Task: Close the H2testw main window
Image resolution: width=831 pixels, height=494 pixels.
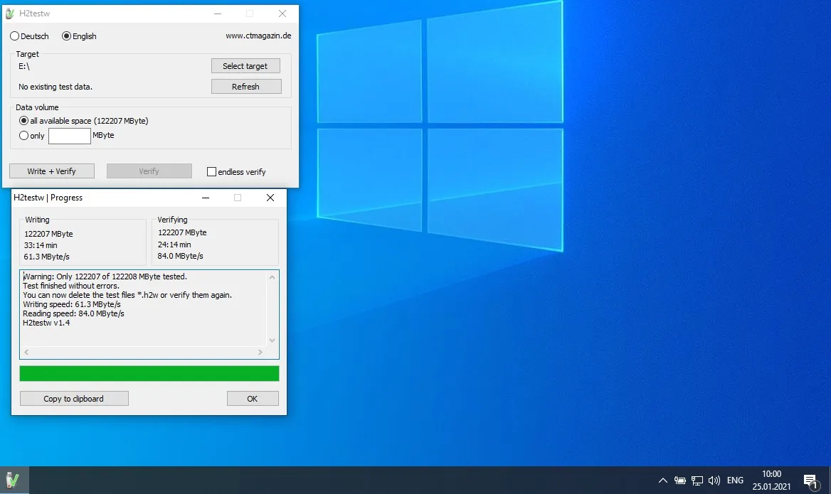Action: click(x=282, y=14)
